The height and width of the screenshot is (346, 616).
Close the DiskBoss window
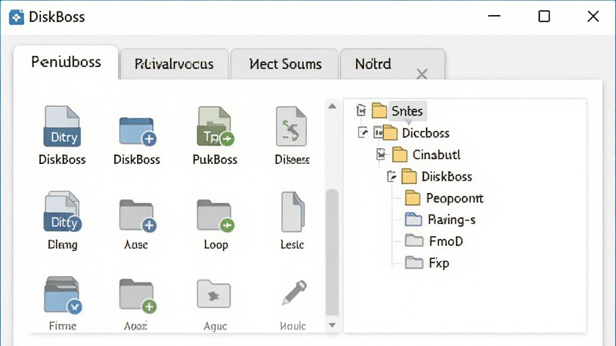[593, 16]
